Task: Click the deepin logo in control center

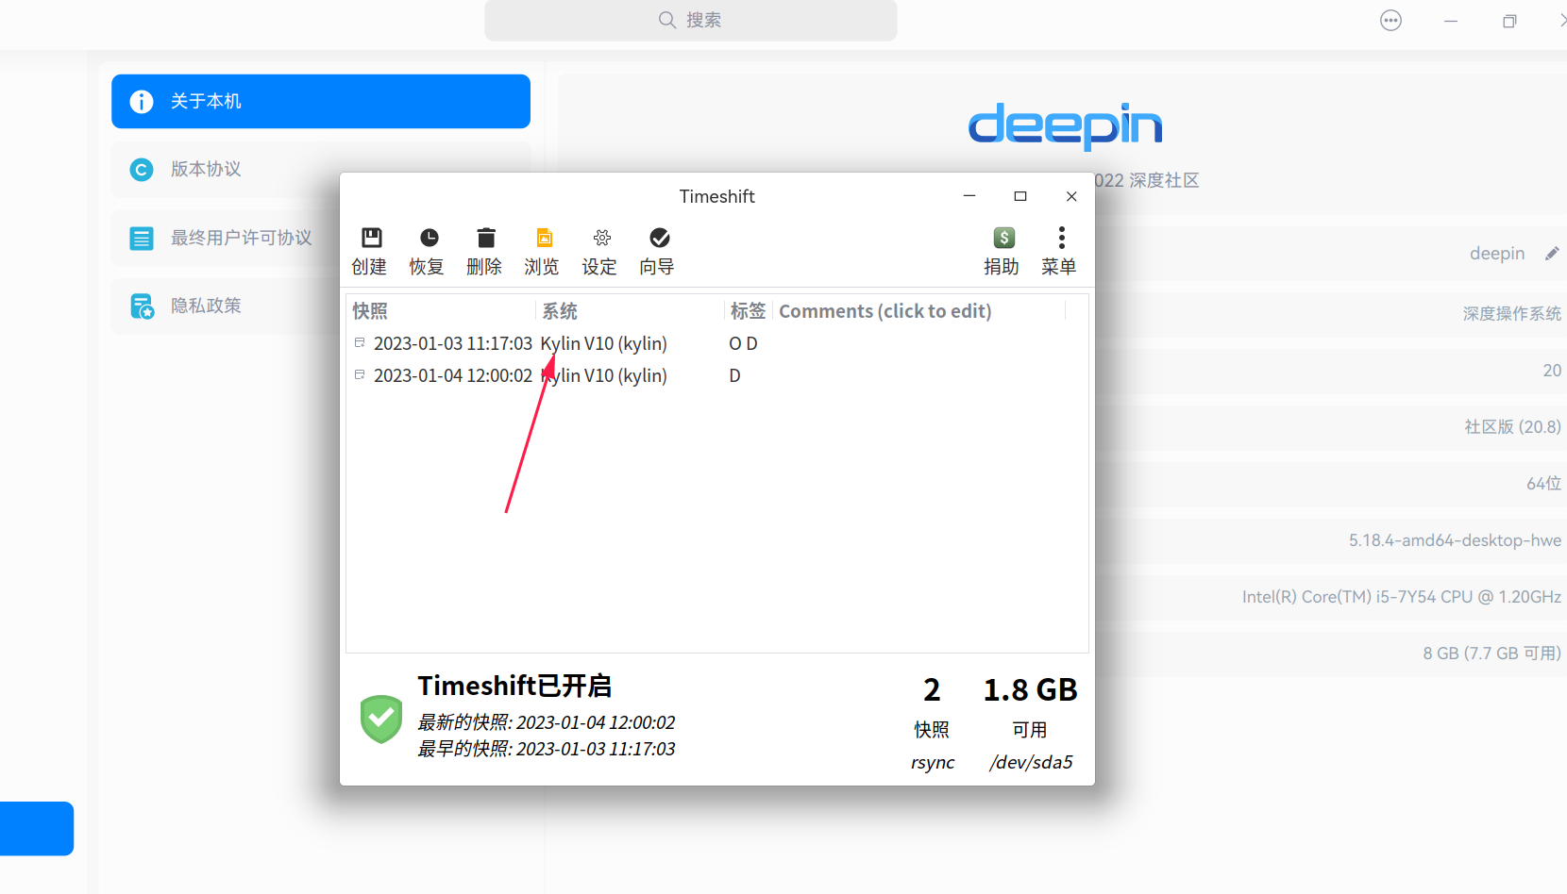Action: 1065,125
